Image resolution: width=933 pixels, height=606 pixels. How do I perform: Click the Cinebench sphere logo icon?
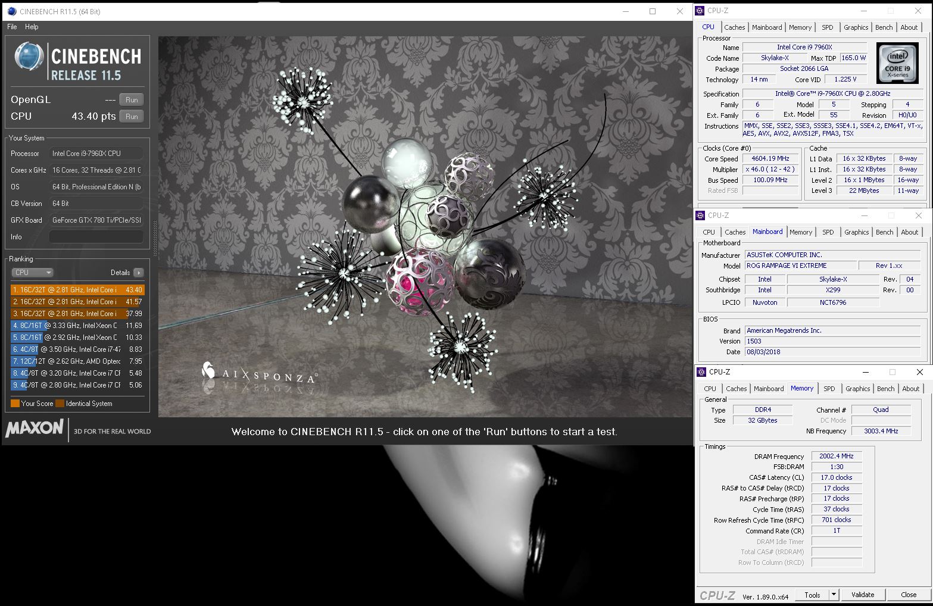(29, 58)
